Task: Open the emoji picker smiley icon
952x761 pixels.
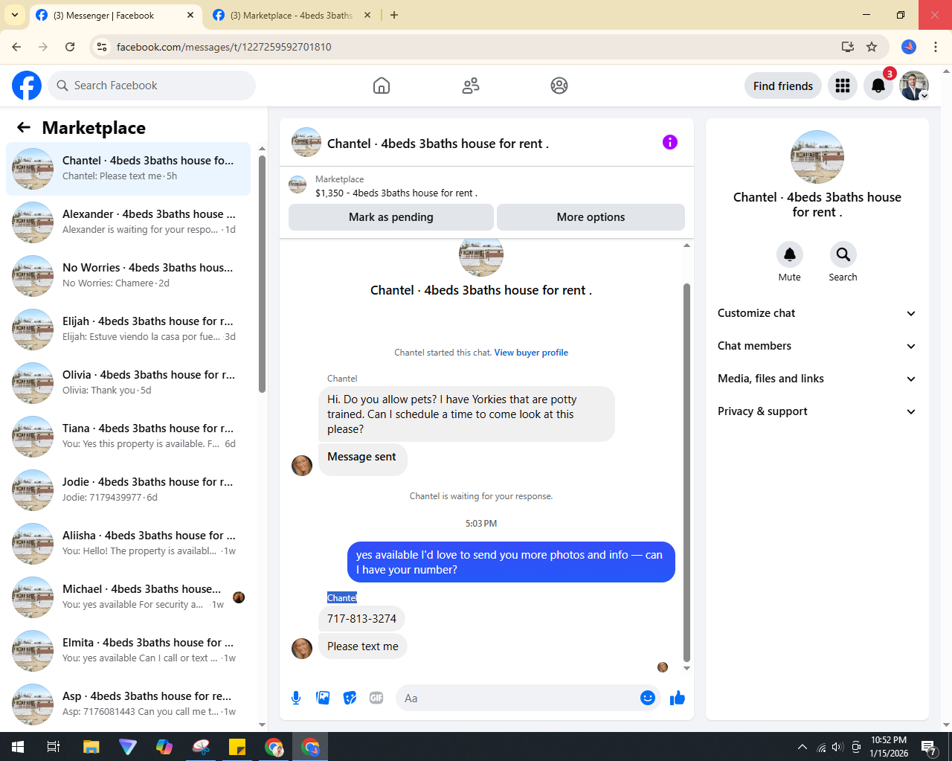Action: point(648,698)
